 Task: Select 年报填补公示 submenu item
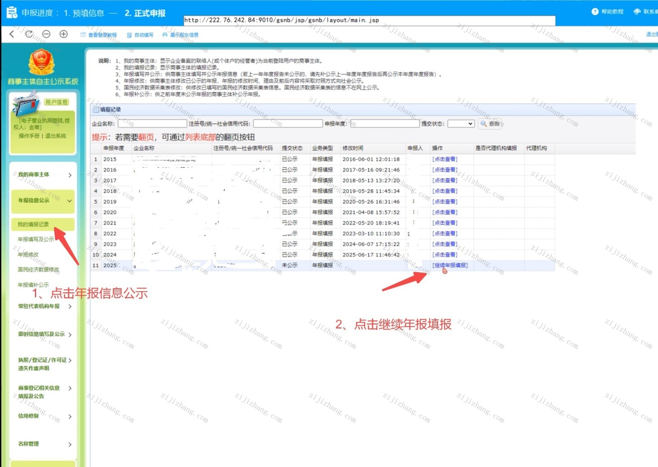[x=33, y=285]
